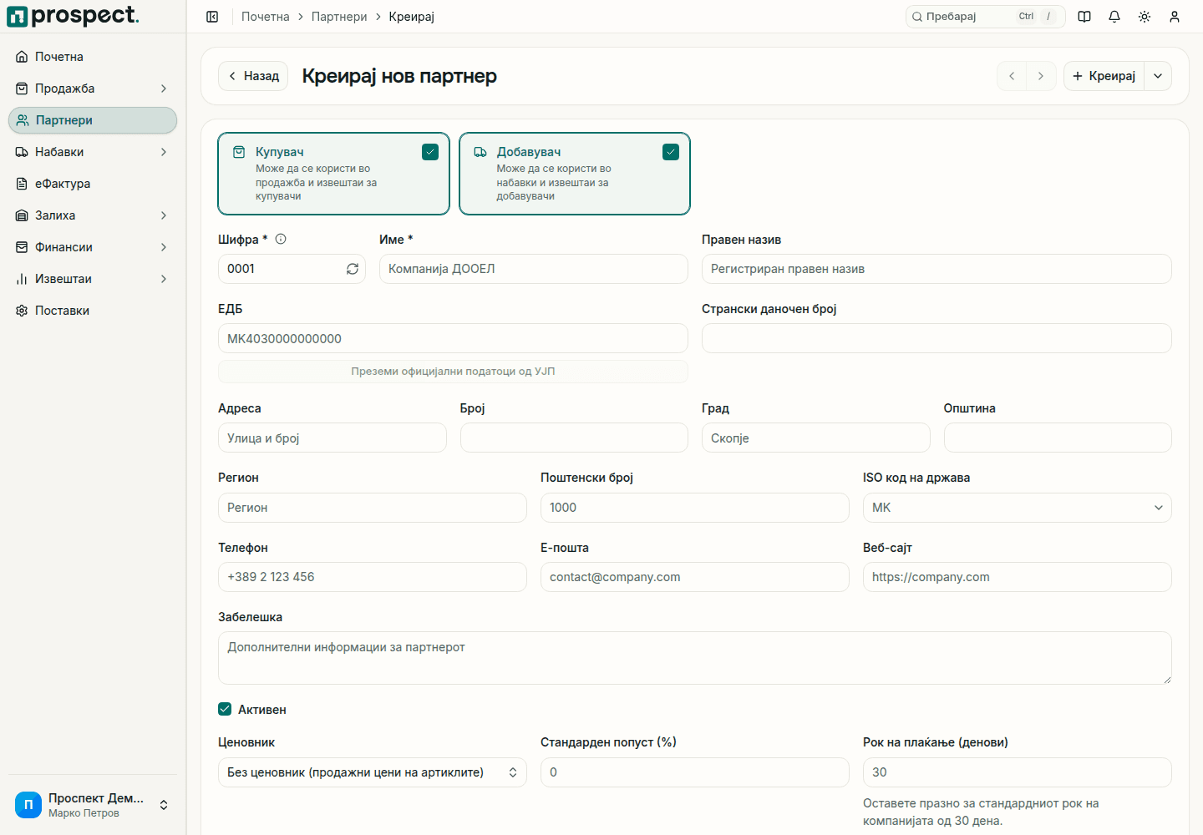Toggle the Добавувач checkbox
The width and height of the screenshot is (1203, 835).
pyautogui.click(x=671, y=152)
